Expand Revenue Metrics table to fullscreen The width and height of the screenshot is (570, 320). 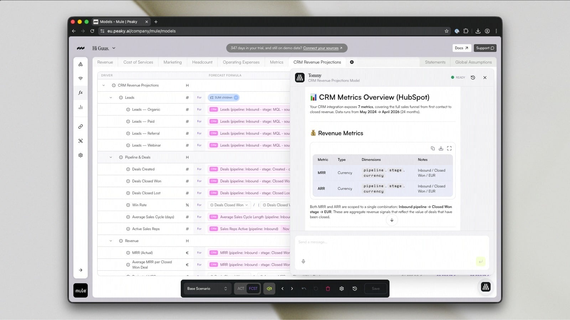point(449,148)
